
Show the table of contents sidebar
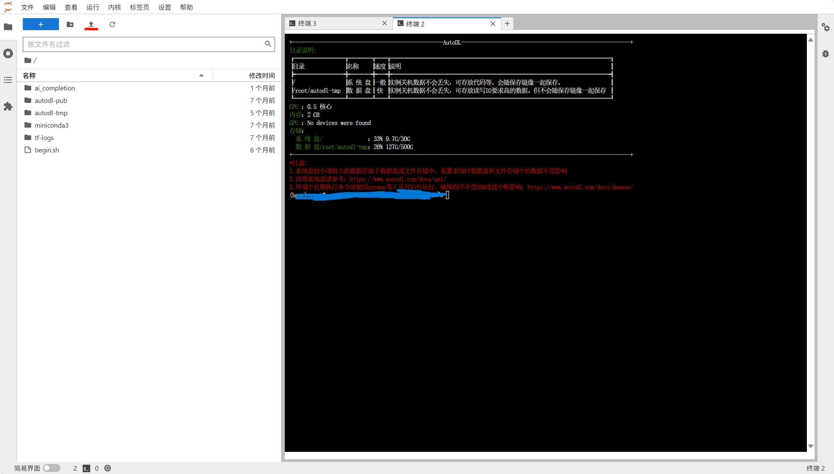click(8, 80)
